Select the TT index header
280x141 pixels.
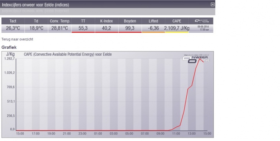pos(83,21)
